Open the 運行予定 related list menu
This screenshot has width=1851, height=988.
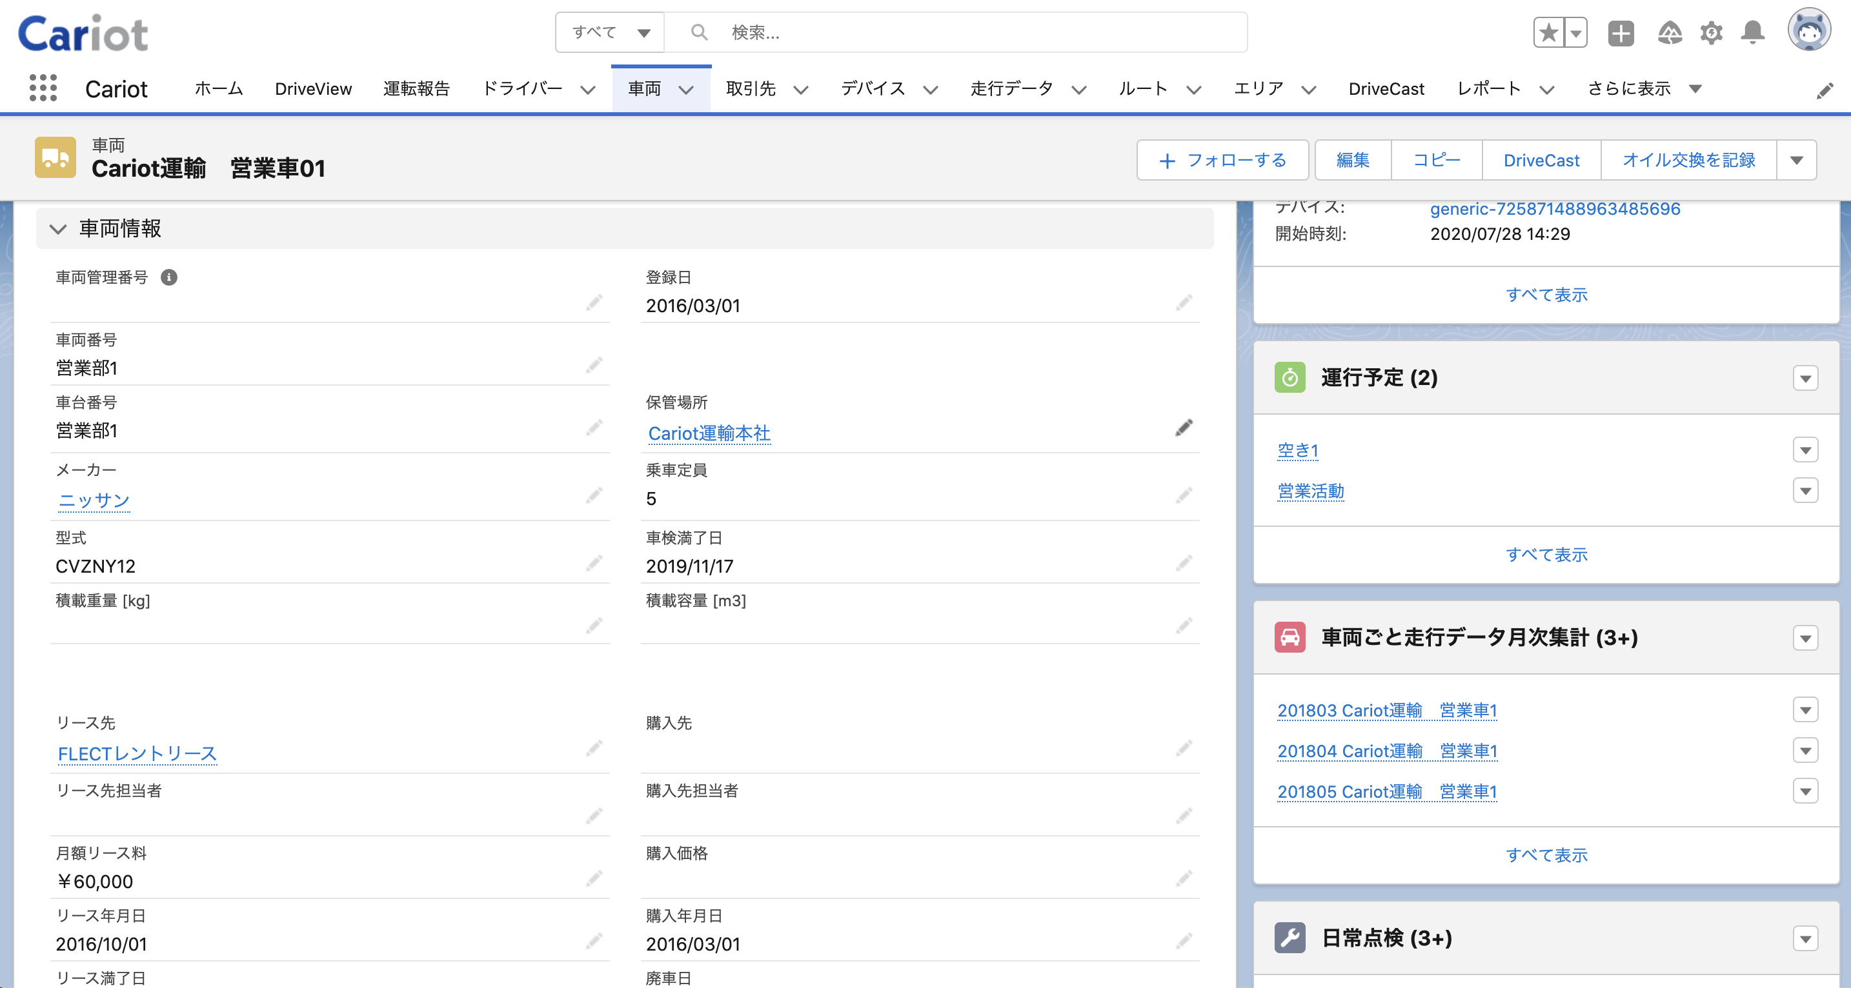coord(1805,379)
